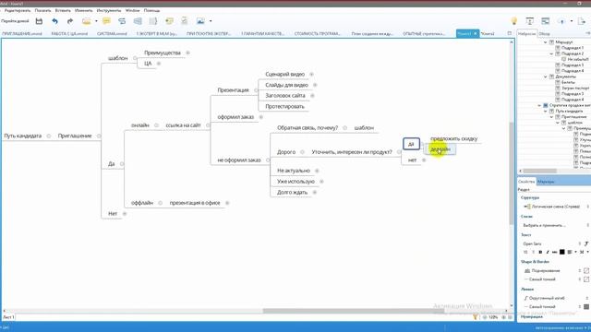Image resolution: width=591 pixels, height=332 pixels.
Task: Close the active Книга1 tab
Action: 476,33
